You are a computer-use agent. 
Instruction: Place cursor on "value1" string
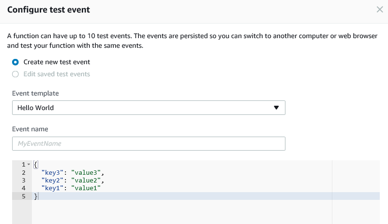(x=87, y=188)
